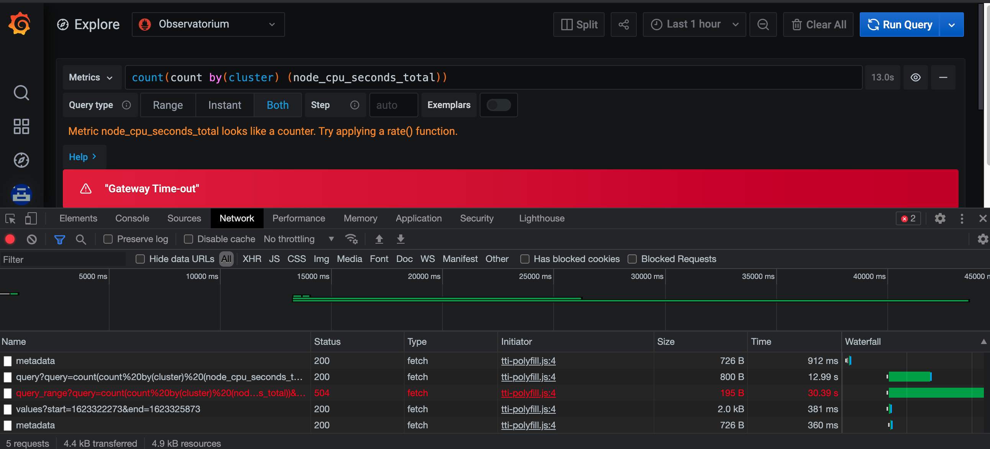990x449 pixels.
Task: Select the XHR request filter
Action: [x=252, y=259]
